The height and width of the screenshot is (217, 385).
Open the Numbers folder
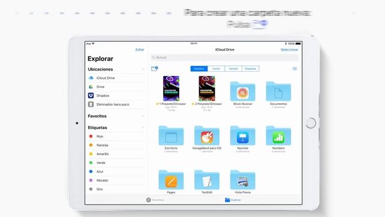278,136
